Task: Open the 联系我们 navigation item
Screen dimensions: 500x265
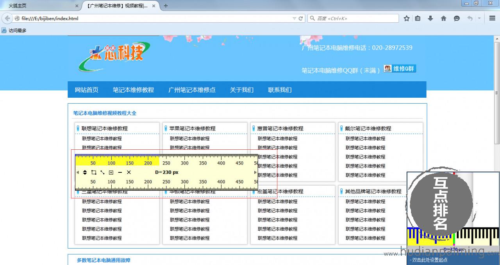Action: [x=280, y=90]
